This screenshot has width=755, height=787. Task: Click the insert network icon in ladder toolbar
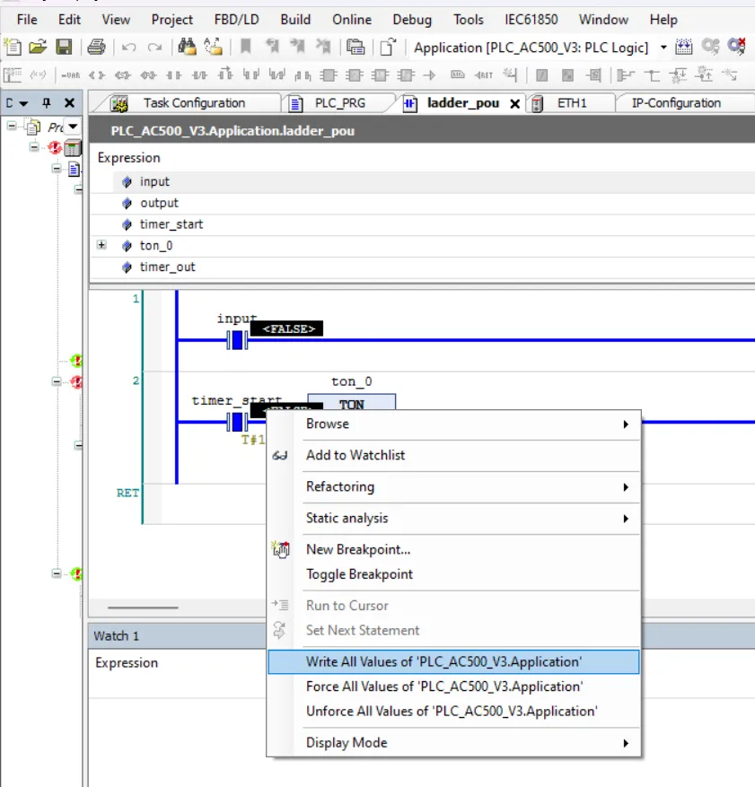tap(13, 75)
